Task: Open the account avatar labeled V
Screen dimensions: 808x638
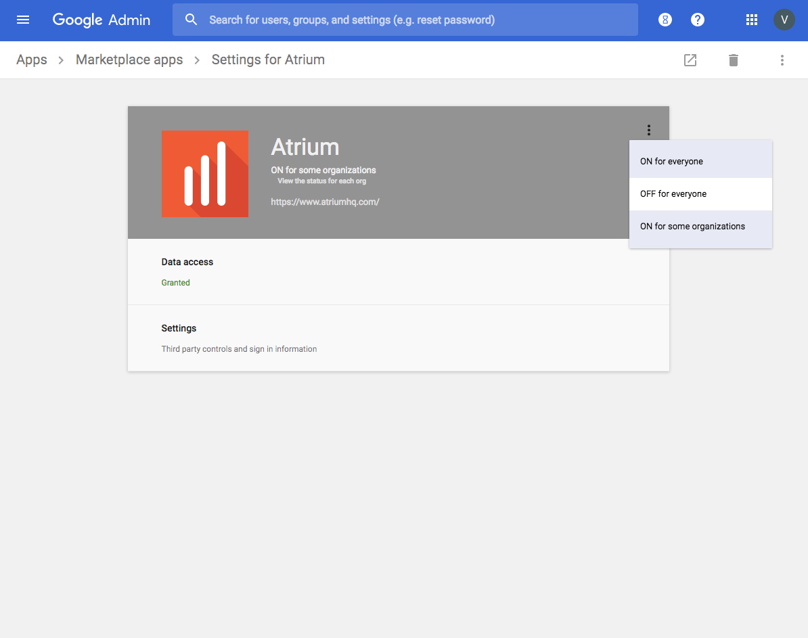Action: (x=784, y=20)
